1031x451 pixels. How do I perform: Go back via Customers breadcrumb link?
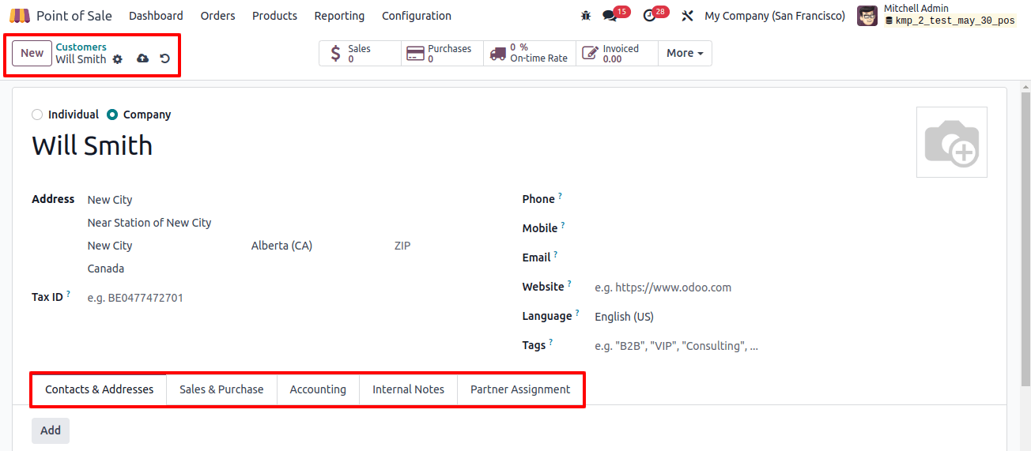(x=81, y=47)
